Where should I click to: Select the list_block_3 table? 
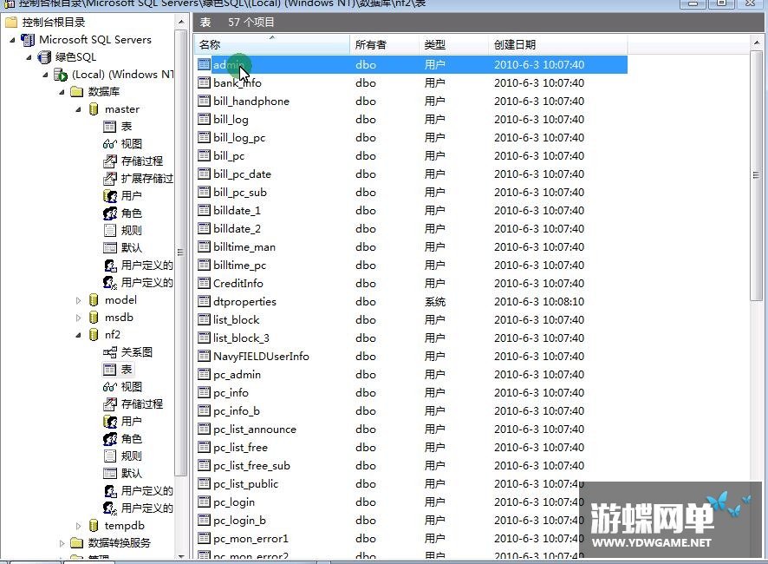(x=242, y=338)
